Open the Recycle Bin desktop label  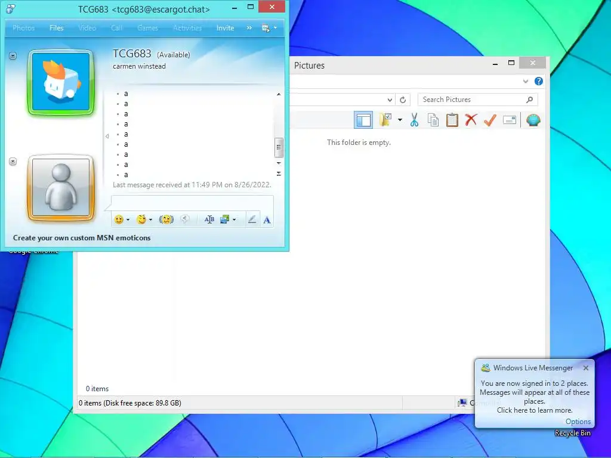point(572,433)
